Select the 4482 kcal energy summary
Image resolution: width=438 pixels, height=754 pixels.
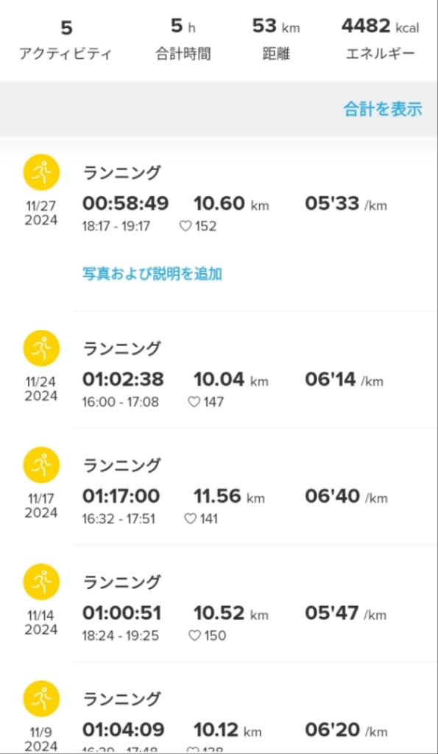pos(380,40)
